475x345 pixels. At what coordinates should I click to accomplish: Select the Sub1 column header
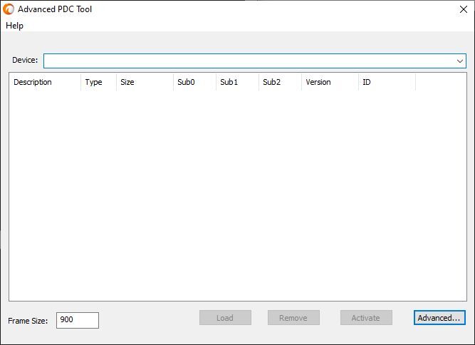point(238,82)
